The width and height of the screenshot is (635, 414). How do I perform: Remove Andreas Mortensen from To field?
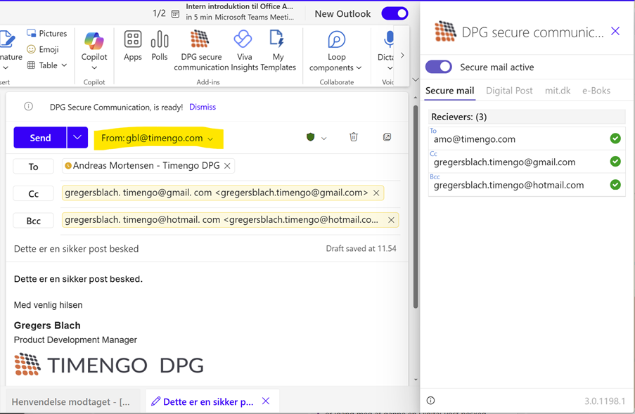227,167
